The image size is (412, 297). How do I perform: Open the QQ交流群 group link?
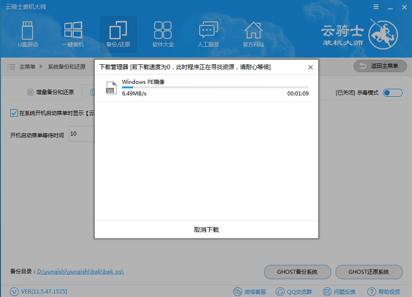294,292
